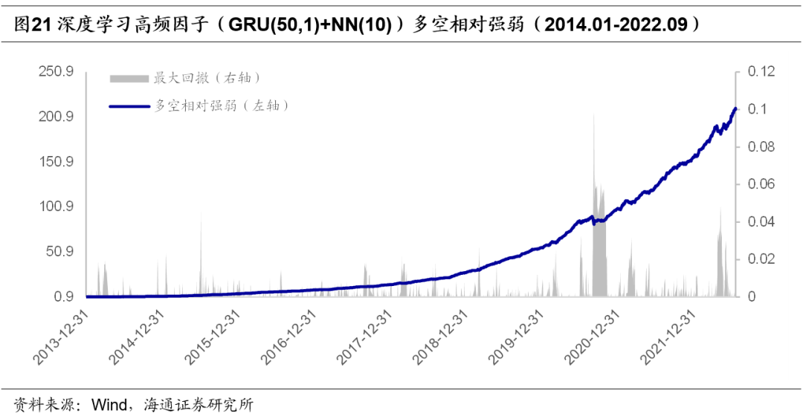The width and height of the screenshot is (803, 416).
Task: Click x-axis date label 2018-12-31
Action: point(441,337)
